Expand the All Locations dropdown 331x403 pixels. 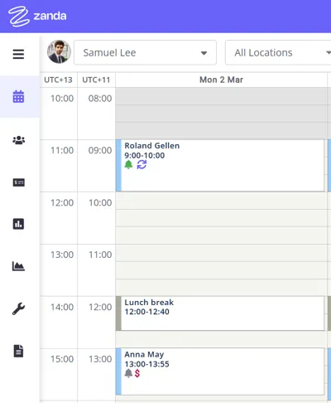click(x=278, y=52)
